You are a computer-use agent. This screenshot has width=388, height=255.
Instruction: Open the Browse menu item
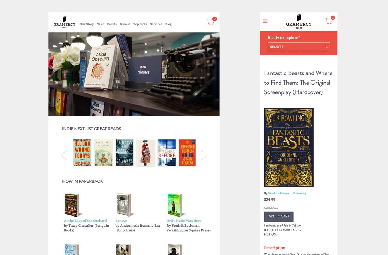coord(125,24)
